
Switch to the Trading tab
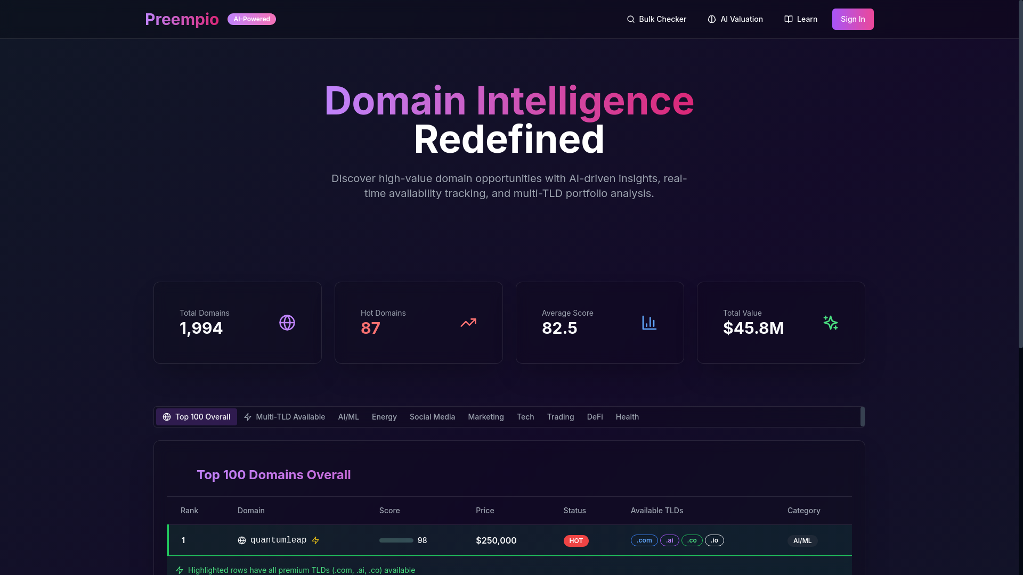(561, 417)
